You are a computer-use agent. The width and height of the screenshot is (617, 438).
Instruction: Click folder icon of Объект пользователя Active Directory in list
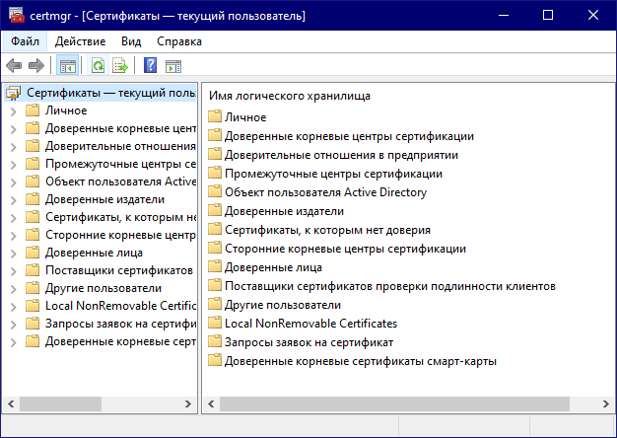[215, 191]
